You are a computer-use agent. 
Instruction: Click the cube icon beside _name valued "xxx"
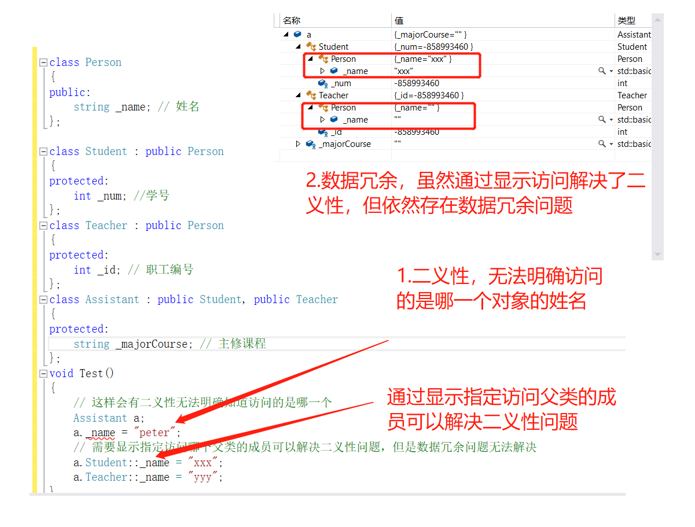[334, 71]
